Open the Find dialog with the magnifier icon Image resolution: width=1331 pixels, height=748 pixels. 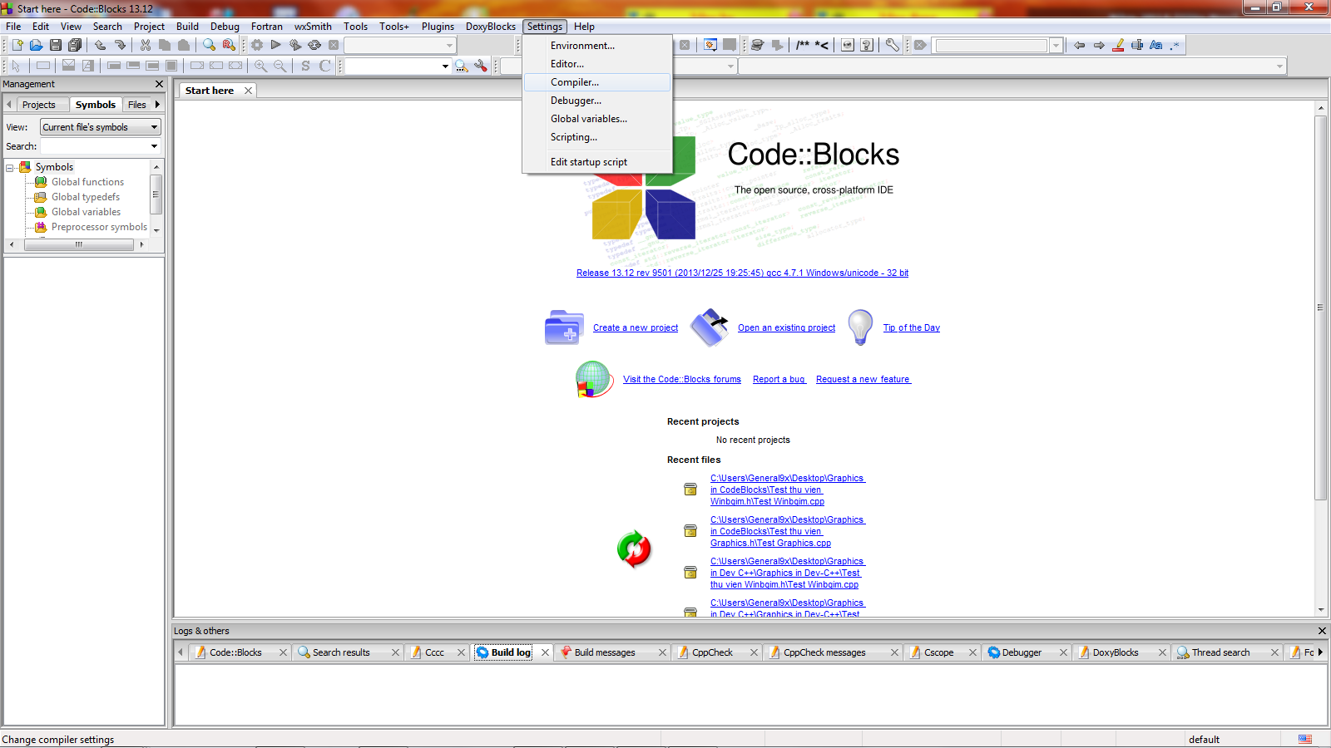pos(207,45)
